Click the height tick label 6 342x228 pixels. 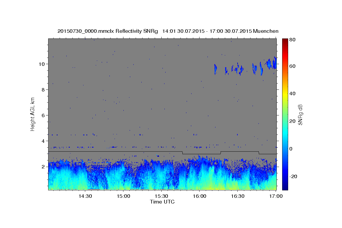(x=43, y=115)
